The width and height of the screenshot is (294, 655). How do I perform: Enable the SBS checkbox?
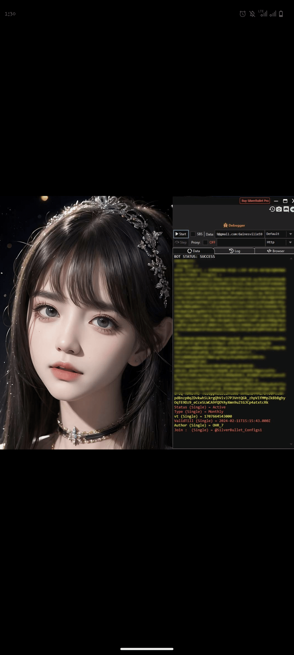pyautogui.click(x=193, y=234)
